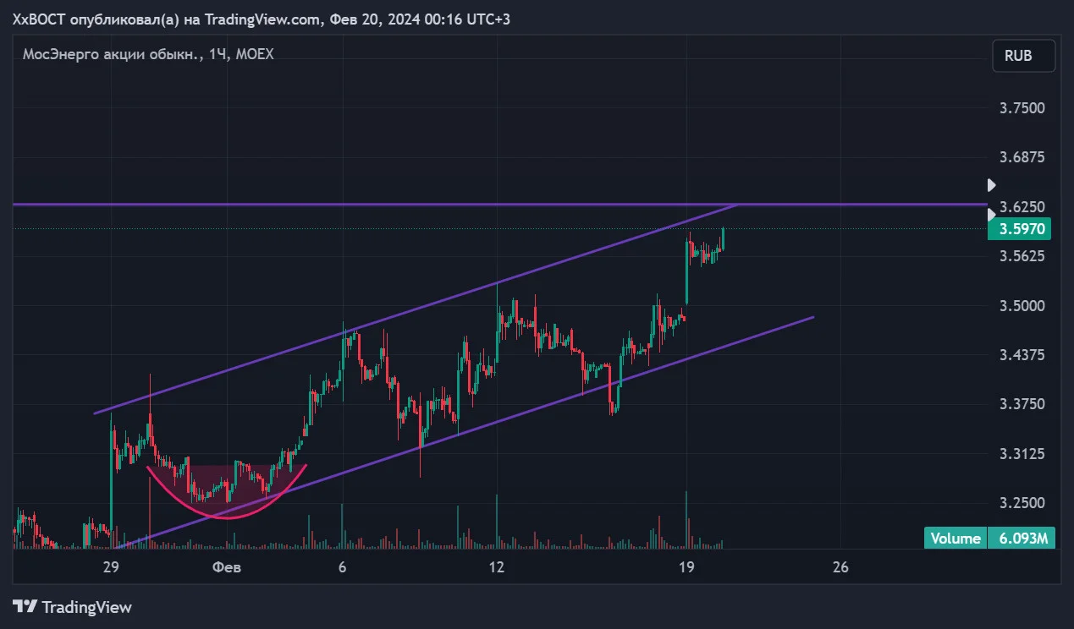This screenshot has height=629, width=1074.
Task: Click the 19 date label on time axis
Action: coord(686,567)
